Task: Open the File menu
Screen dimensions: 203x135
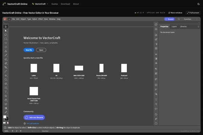Action: coord(13,19)
